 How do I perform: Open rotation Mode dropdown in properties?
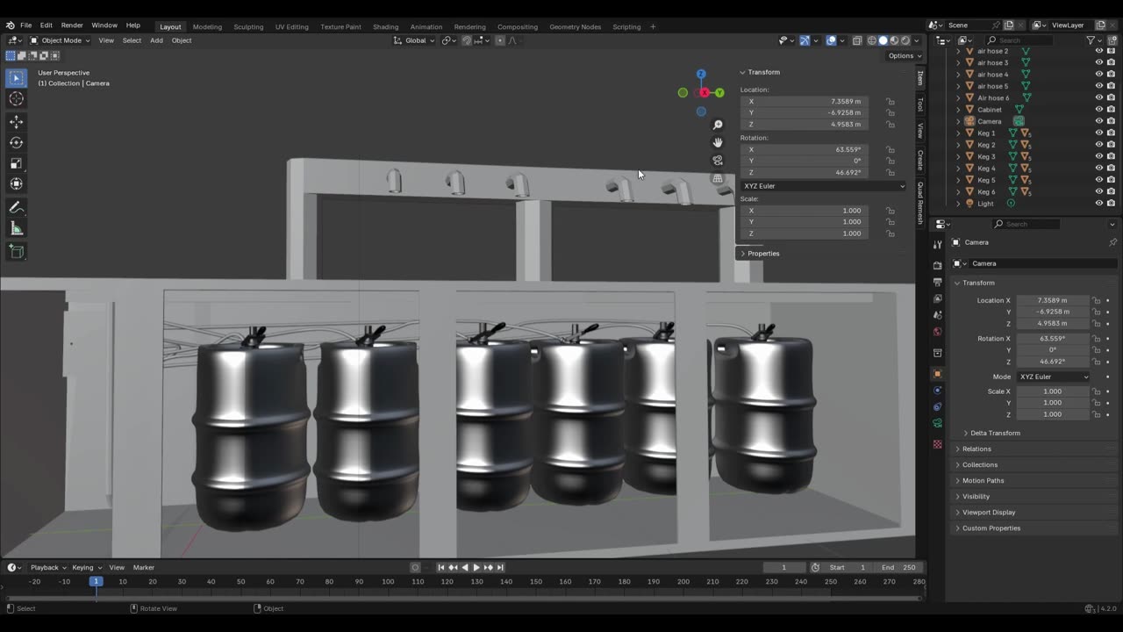tap(1054, 377)
